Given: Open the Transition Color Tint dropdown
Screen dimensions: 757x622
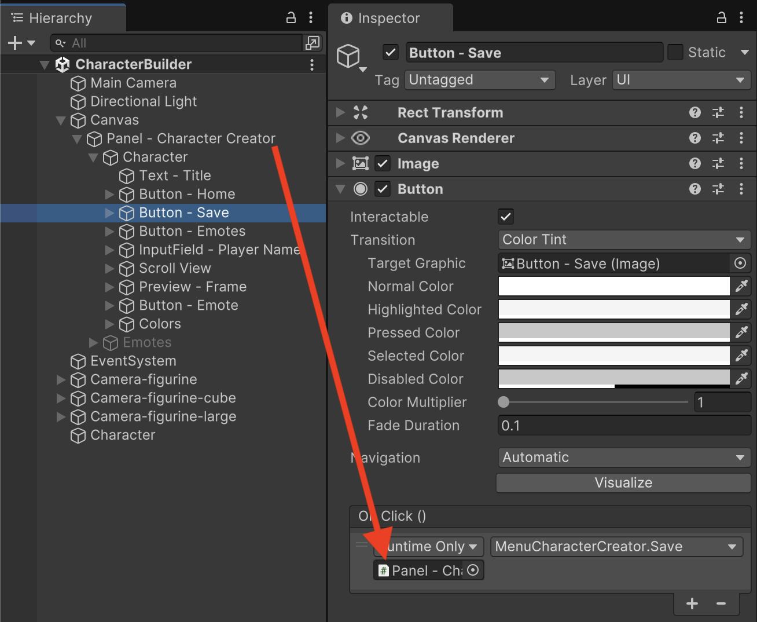Looking at the screenshot, I should coord(623,240).
